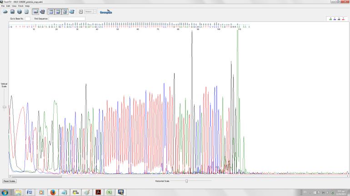Click the Find Sequence input field
This screenshot has width=350, height=196.
(x=67, y=19)
